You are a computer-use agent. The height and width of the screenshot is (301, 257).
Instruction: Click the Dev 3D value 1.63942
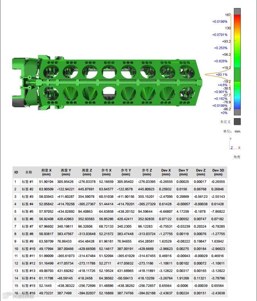click(x=218, y=241)
